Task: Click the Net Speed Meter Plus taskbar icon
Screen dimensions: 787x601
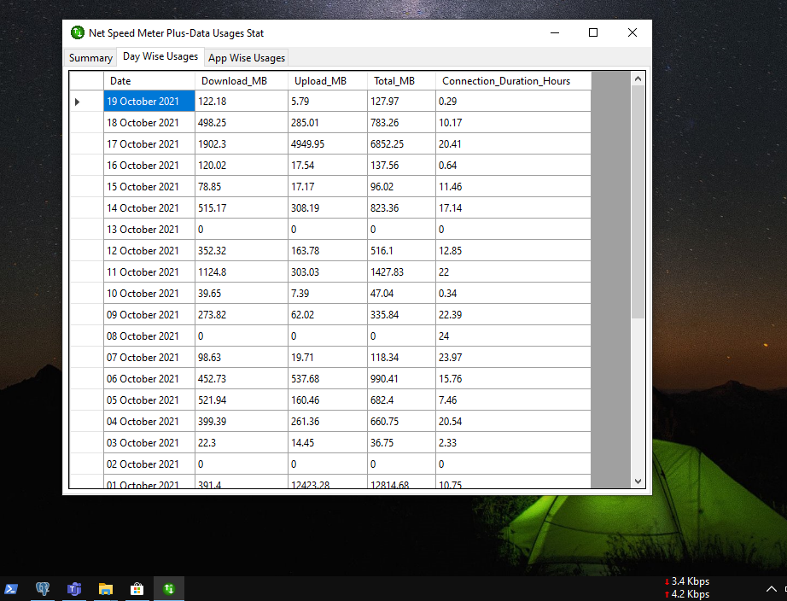Action: (x=168, y=588)
